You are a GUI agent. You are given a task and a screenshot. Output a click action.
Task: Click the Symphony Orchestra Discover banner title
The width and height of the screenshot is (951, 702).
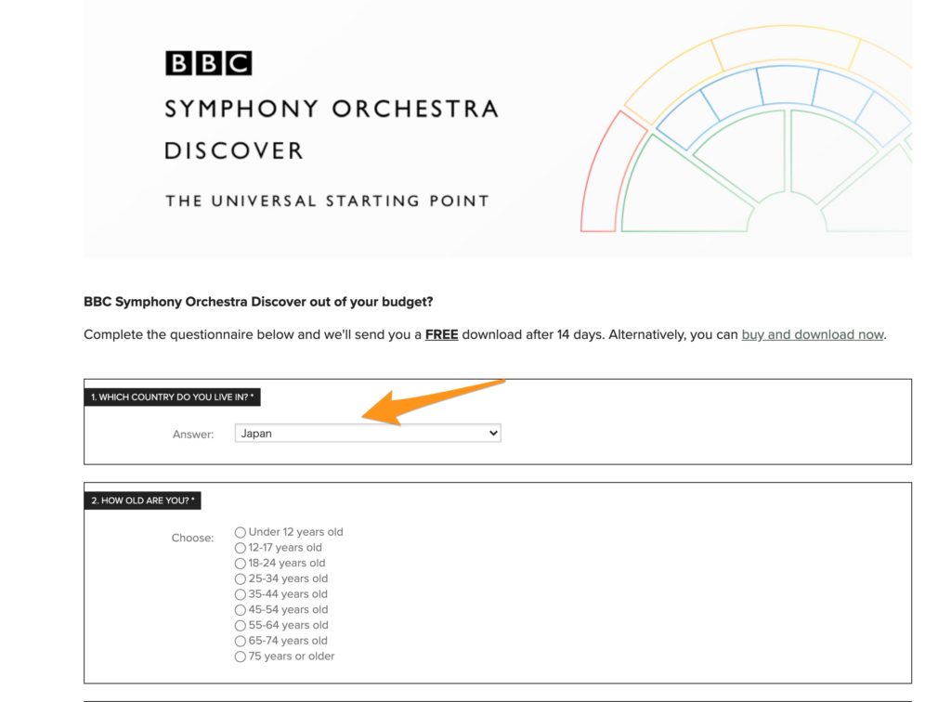coord(331,128)
